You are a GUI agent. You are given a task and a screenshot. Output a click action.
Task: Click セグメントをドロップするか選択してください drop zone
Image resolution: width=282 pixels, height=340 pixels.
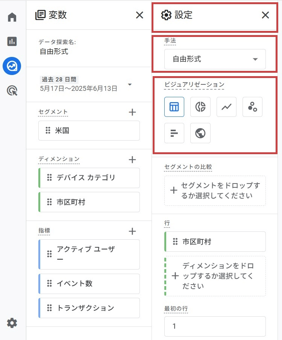coord(215,191)
